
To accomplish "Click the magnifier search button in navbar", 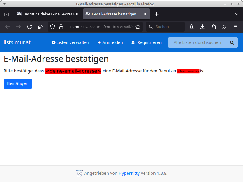I will [232, 42].
